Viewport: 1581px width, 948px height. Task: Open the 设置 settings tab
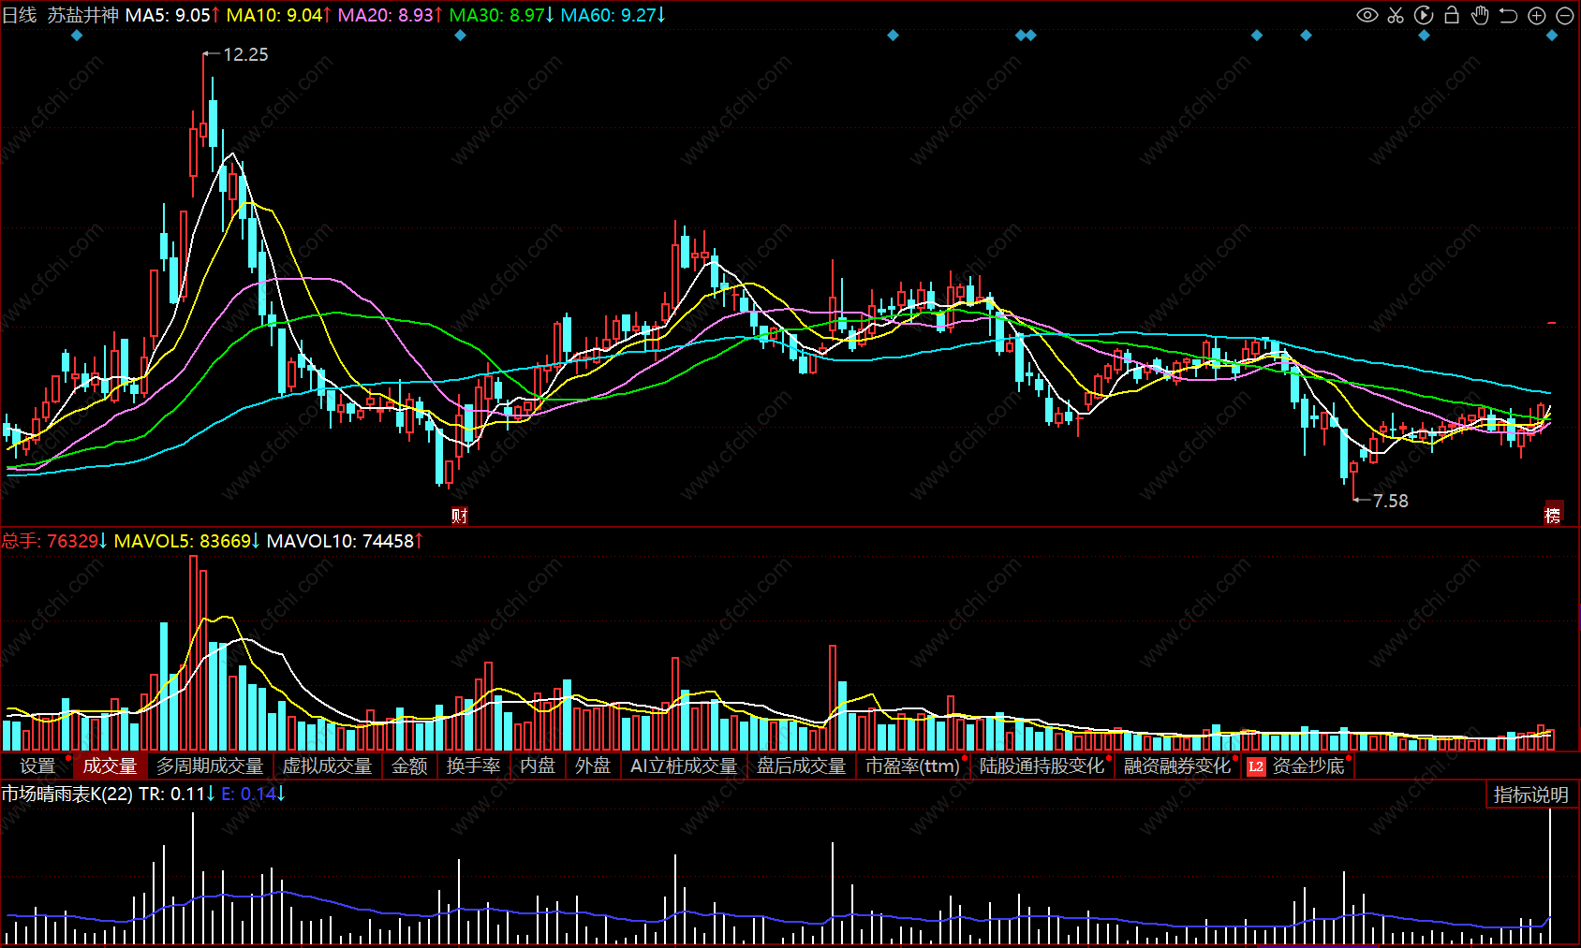(37, 766)
